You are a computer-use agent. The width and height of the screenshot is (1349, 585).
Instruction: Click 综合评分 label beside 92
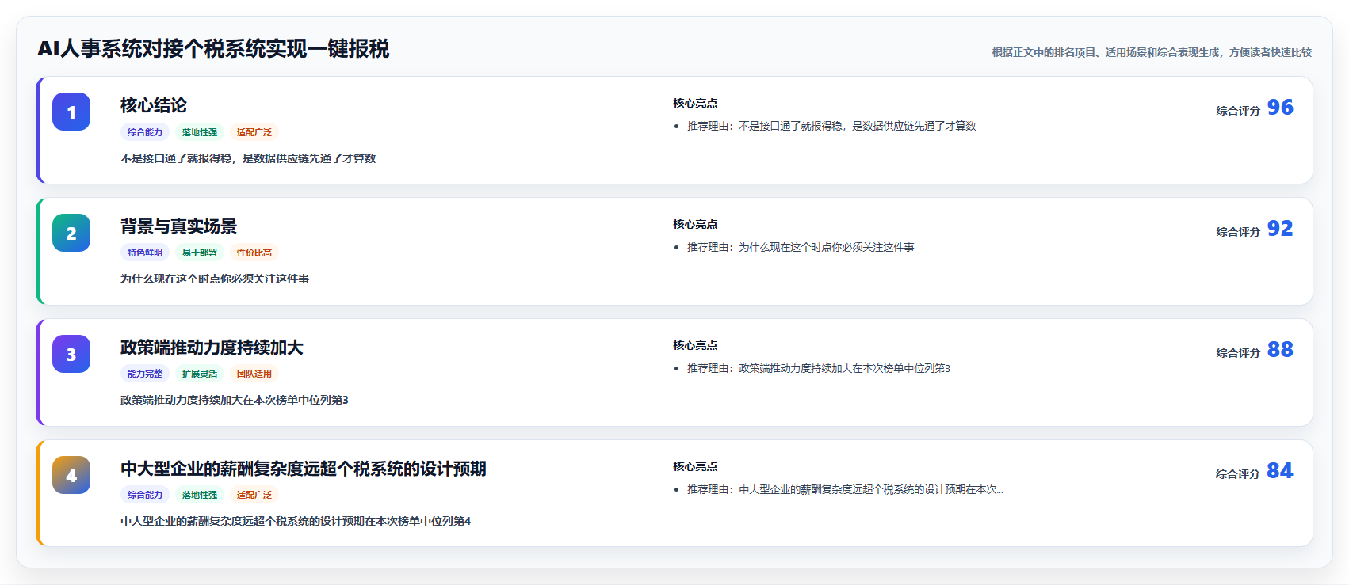click(1238, 232)
